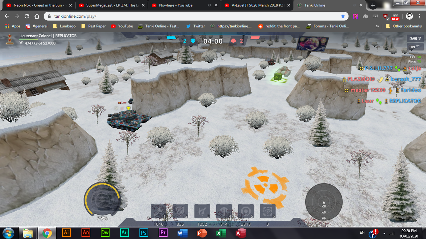This screenshot has height=239, width=426.
Task: Open the Other bookmarks folder
Action: (404, 26)
